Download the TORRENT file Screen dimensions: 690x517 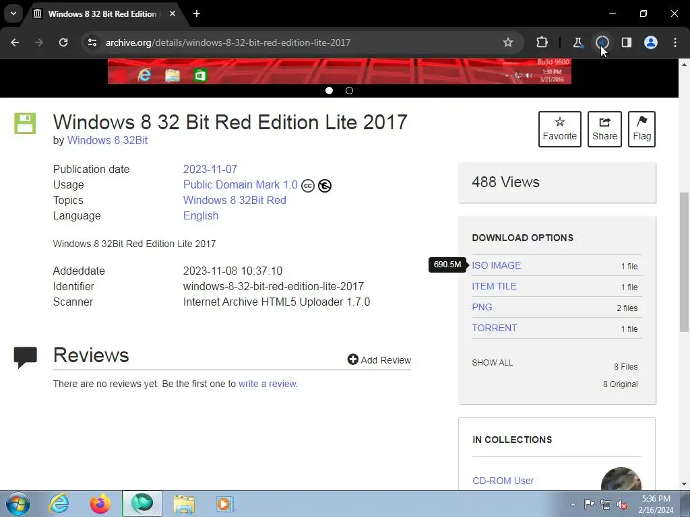(494, 328)
